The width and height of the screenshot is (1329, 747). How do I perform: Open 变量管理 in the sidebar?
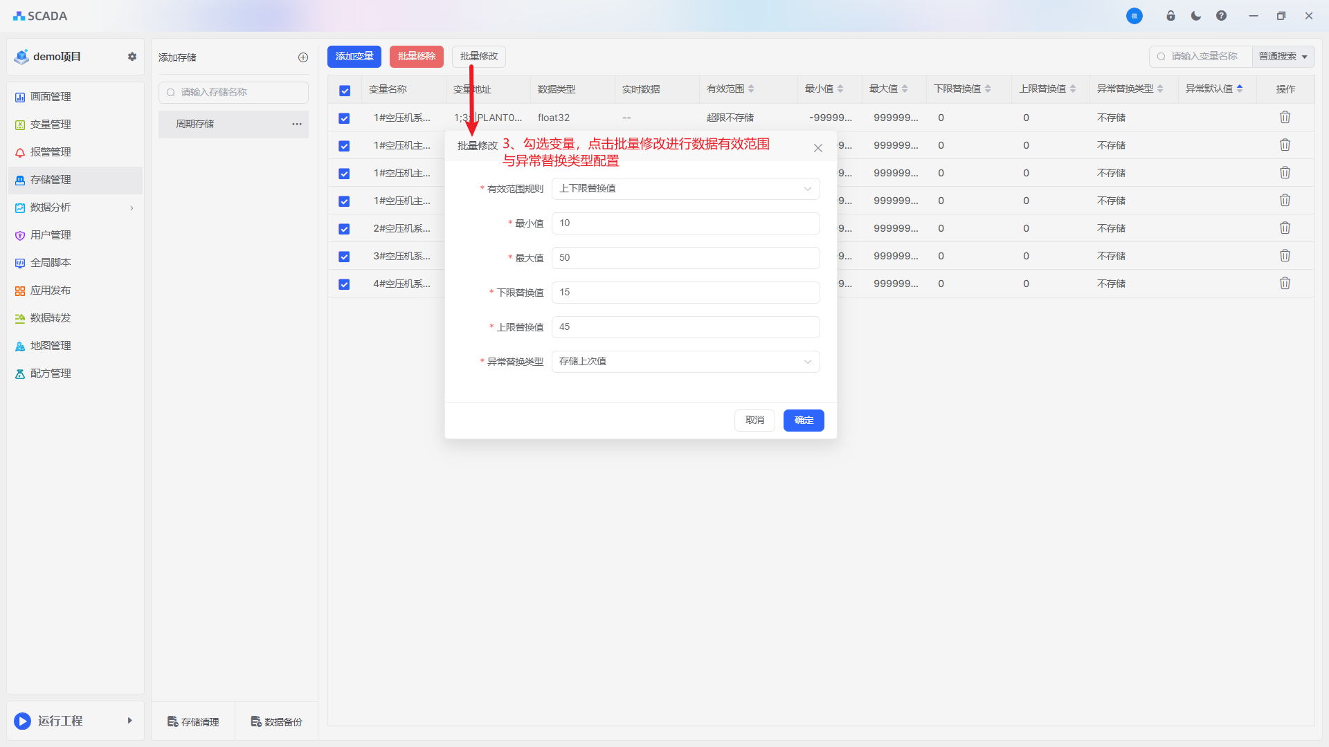(51, 124)
